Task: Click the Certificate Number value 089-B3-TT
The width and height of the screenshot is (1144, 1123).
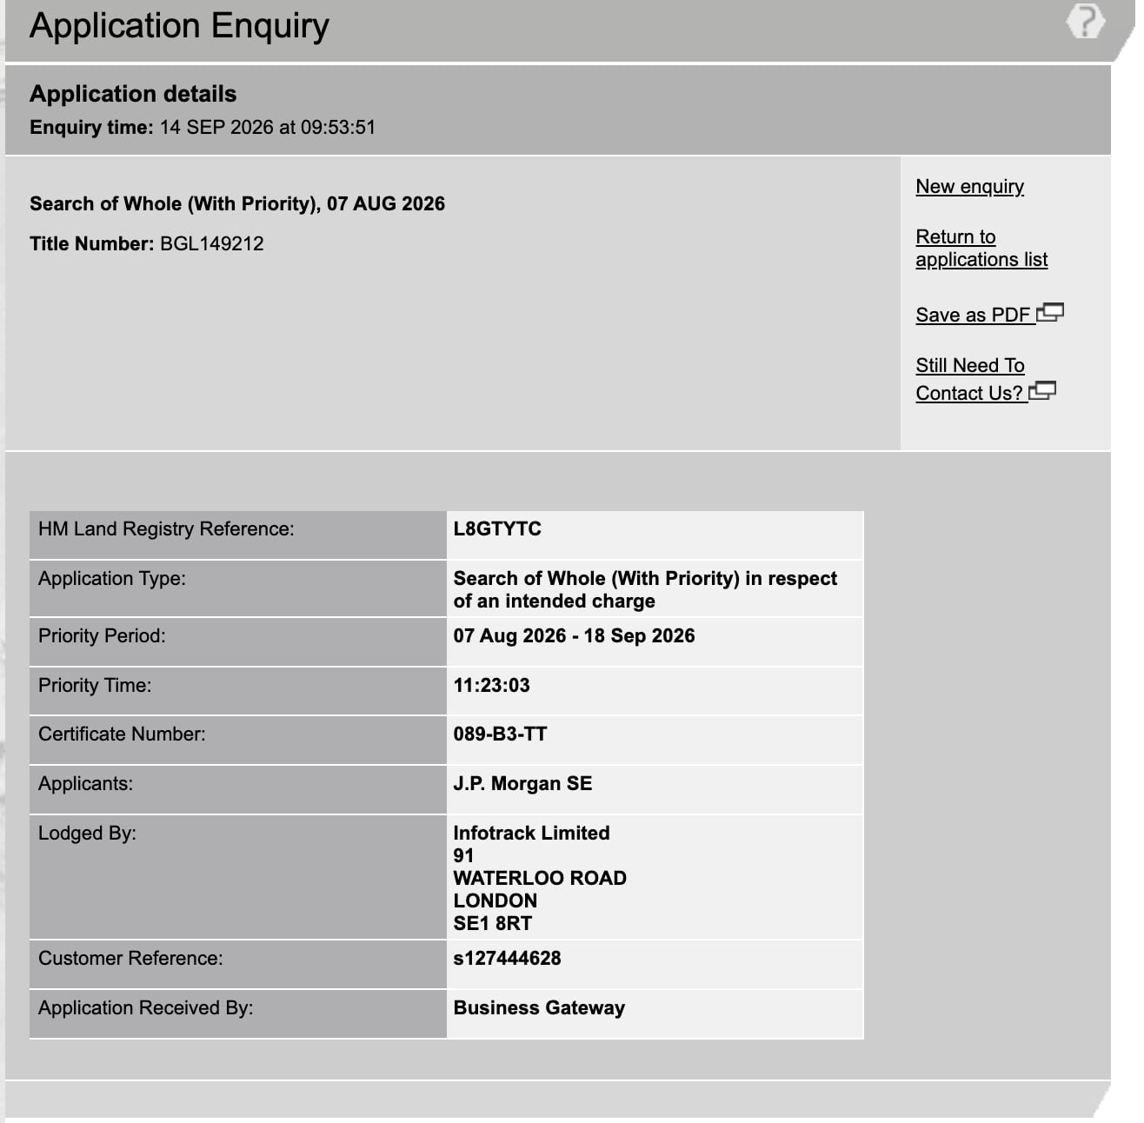Action: (500, 734)
